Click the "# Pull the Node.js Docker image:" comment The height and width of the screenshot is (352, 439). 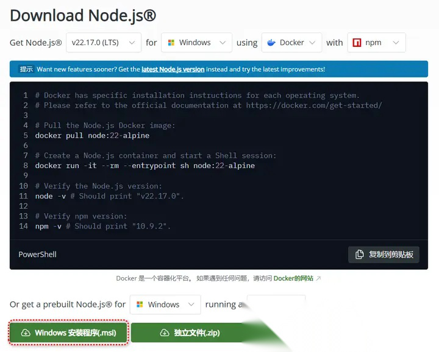click(105, 125)
